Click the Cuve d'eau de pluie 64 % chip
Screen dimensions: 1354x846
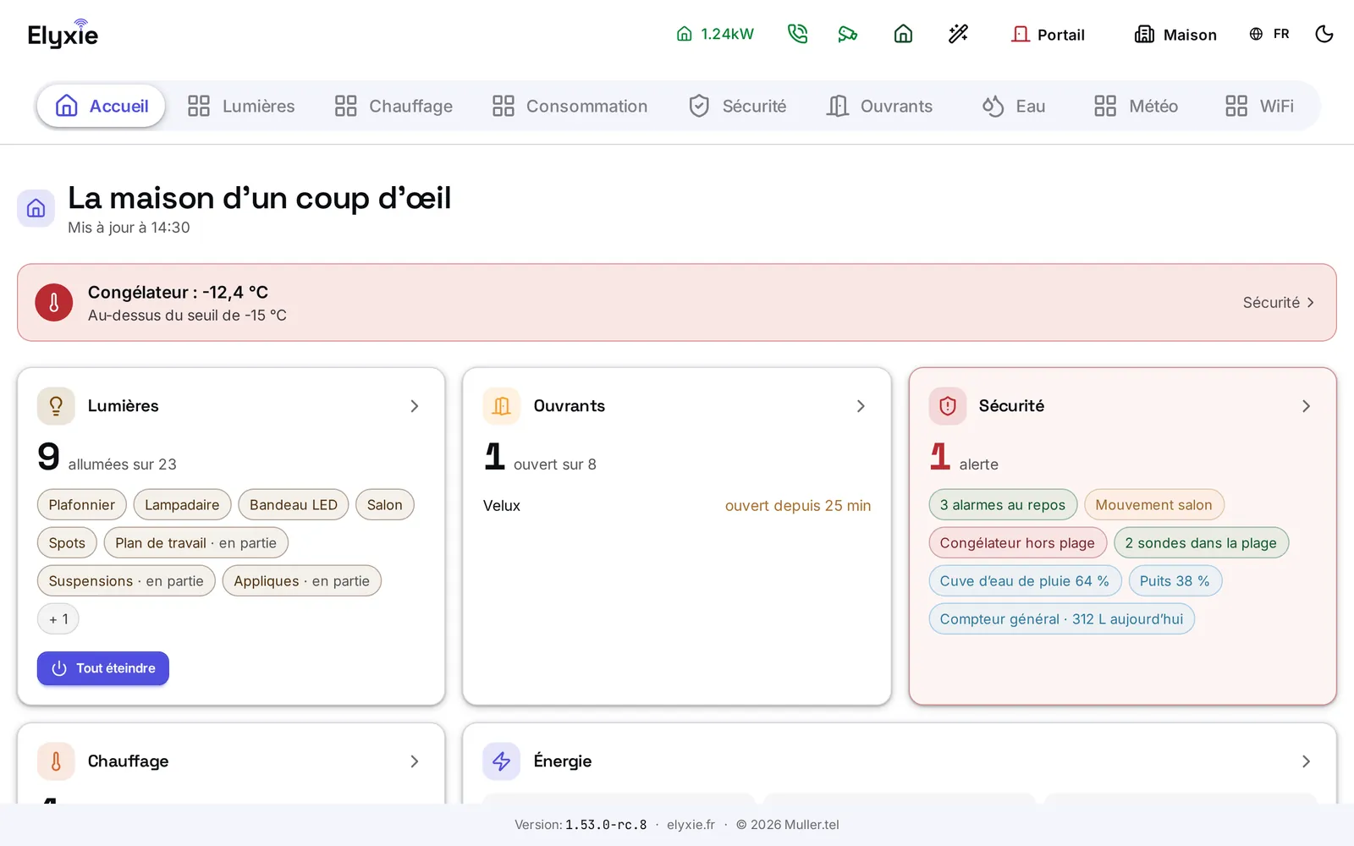click(1025, 581)
